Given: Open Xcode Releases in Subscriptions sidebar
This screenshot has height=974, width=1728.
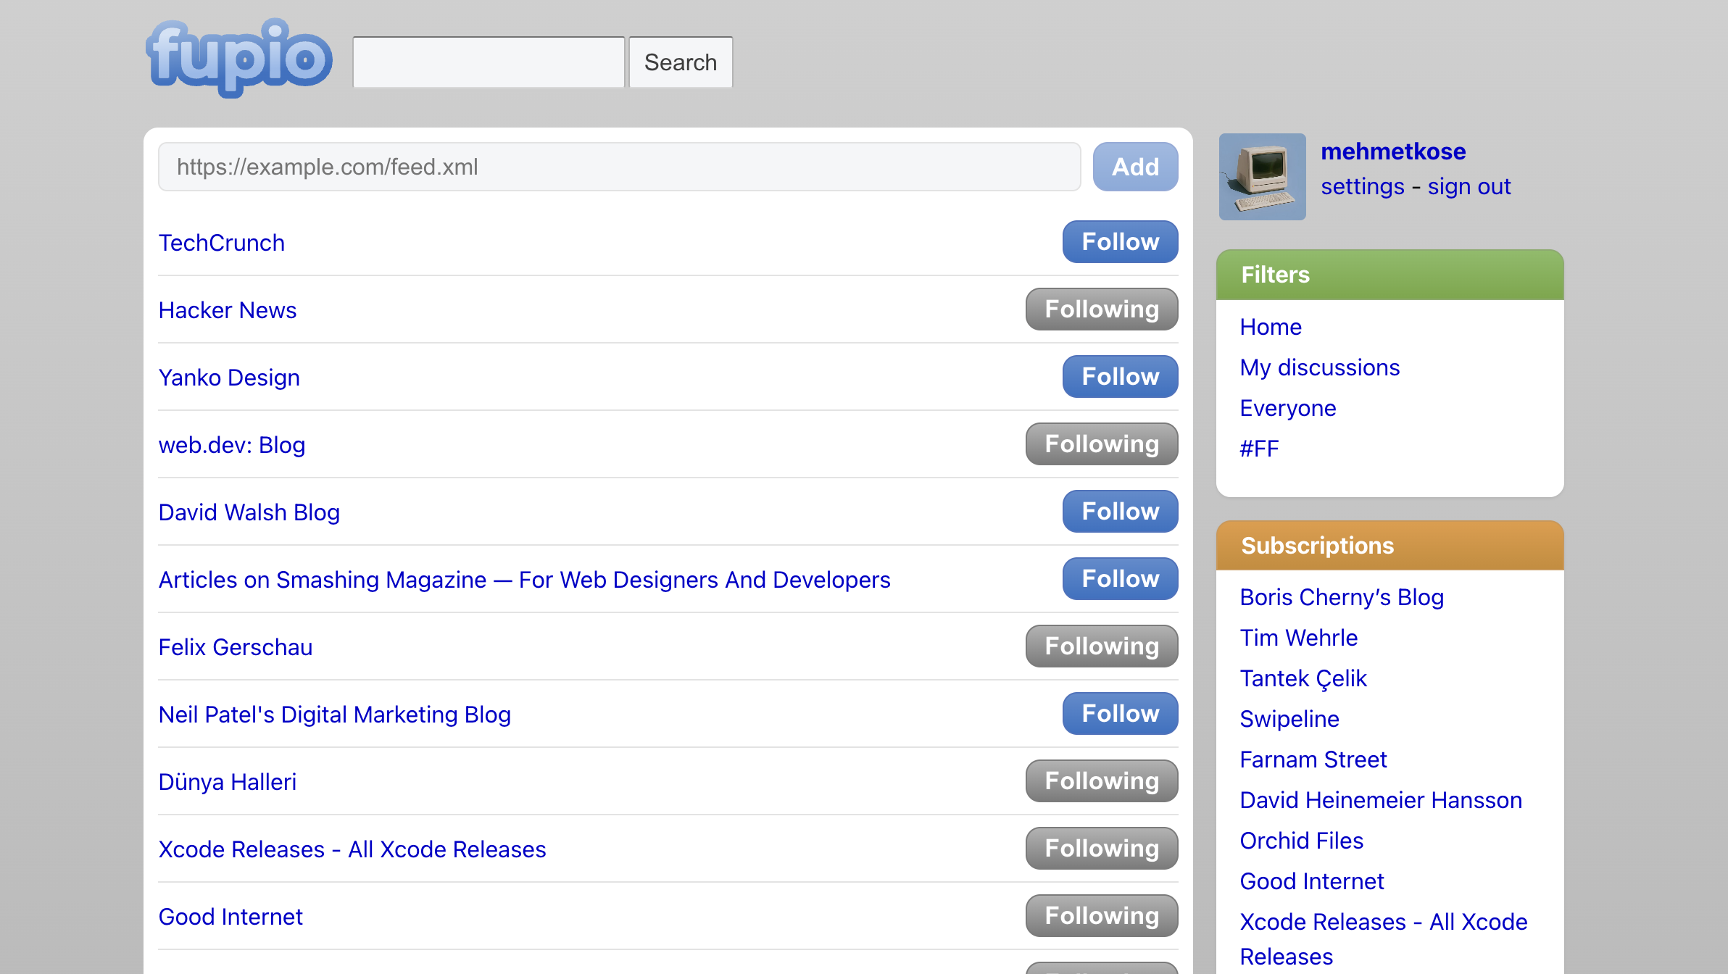Looking at the screenshot, I should tap(1383, 939).
